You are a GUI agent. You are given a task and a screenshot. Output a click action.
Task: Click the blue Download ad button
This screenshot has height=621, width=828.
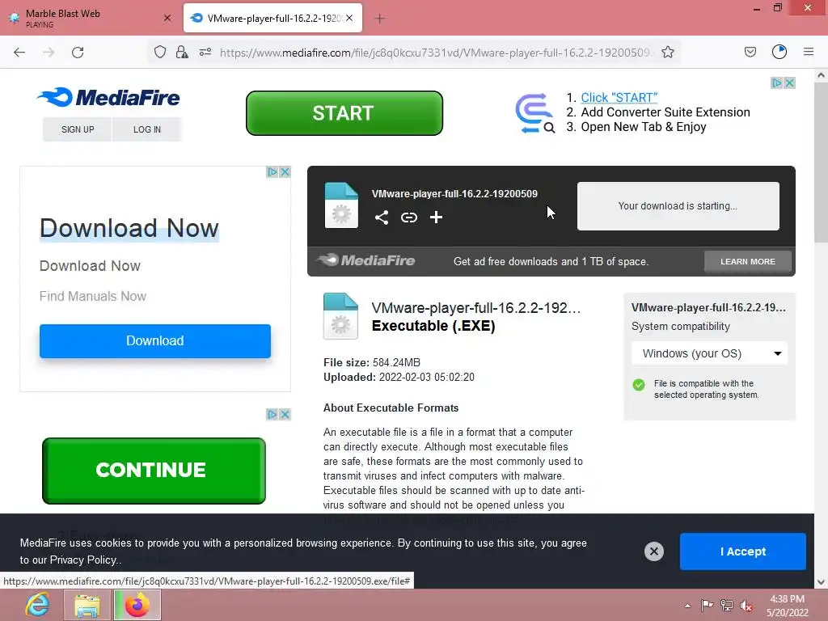coord(155,340)
